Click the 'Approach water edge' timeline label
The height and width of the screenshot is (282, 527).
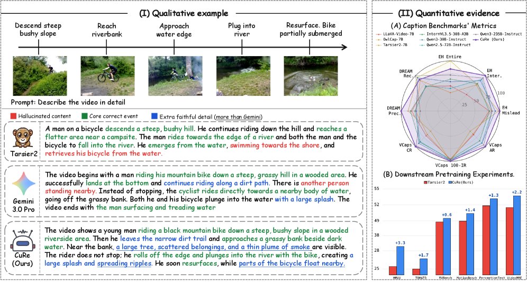pos(174,30)
